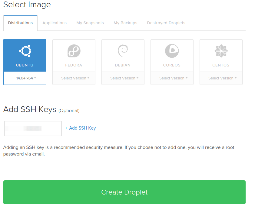Follow the Add SSH Key link
This screenshot has height=206, width=255.
(x=82, y=128)
